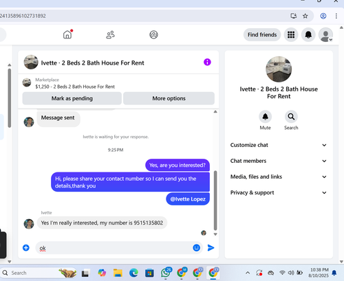
Task: Send the message with arrow icon
Action: point(211,247)
